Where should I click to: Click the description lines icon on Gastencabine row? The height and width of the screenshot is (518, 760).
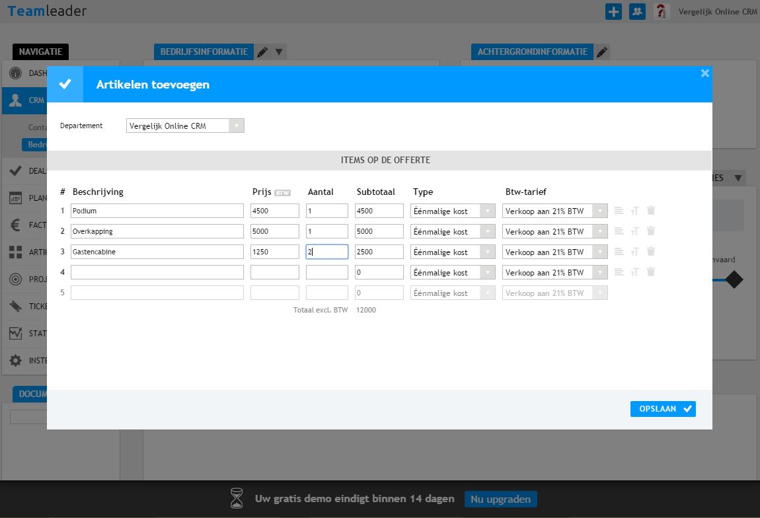point(619,252)
